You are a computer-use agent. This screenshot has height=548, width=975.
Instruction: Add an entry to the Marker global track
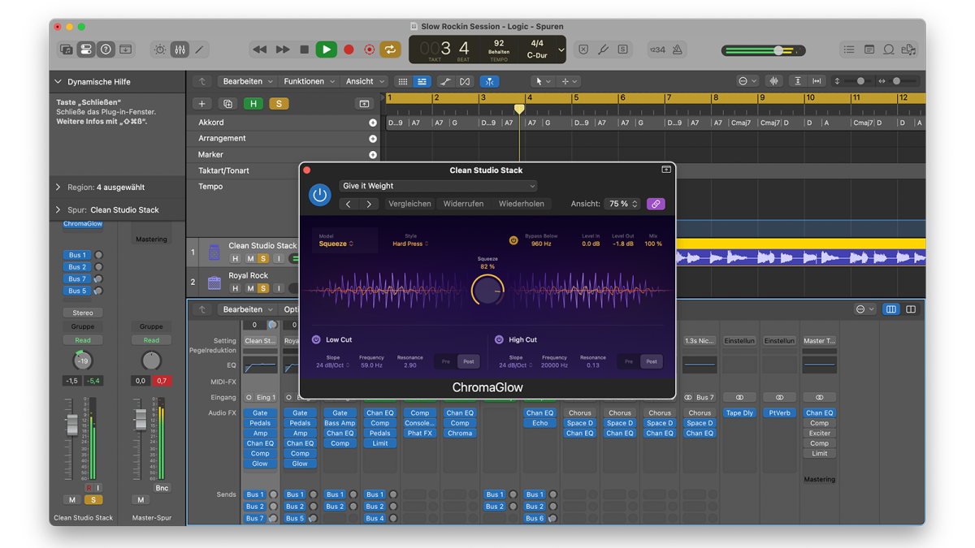coord(373,154)
